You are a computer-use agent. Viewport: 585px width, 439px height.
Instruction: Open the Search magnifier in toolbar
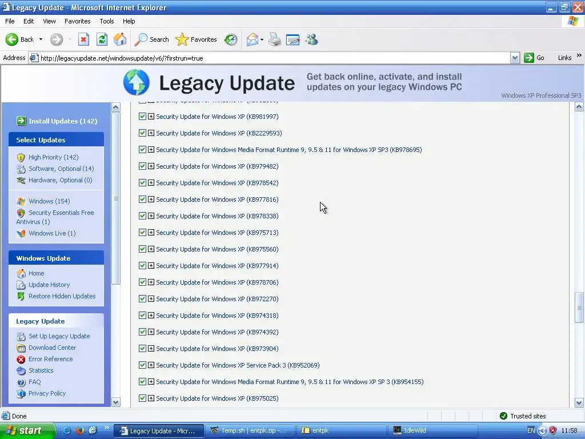141,39
